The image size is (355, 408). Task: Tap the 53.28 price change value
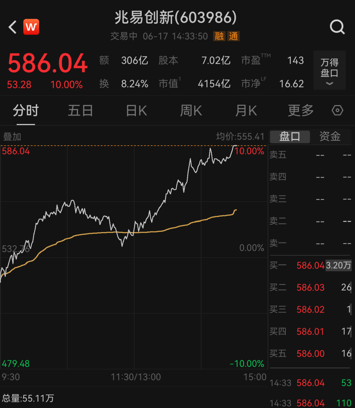point(19,85)
